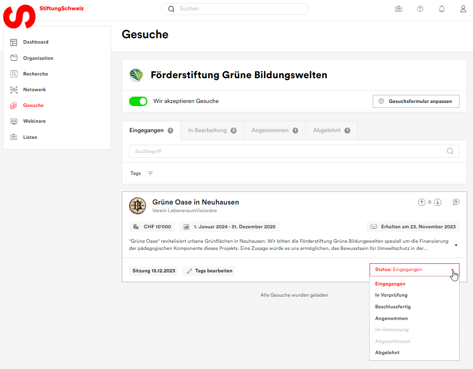473x369 pixels.
Task: Downvote the Grüne Oase application
Action: (x=437, y=202)
